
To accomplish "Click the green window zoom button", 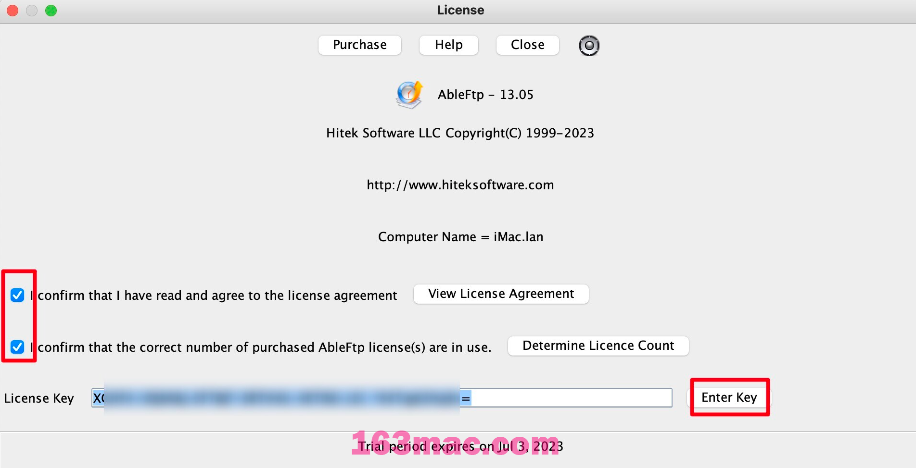I will (51, 11).
